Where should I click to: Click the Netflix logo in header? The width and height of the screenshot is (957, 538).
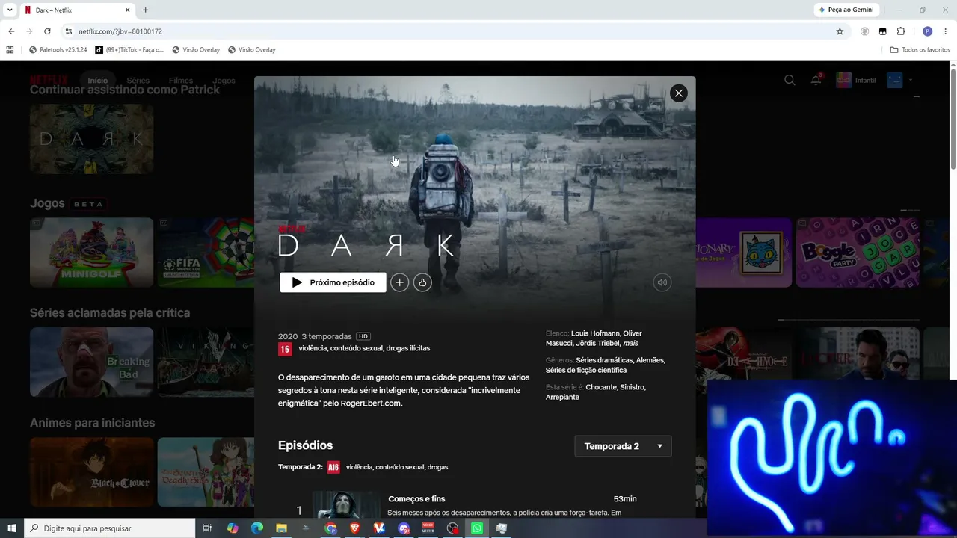(x=49, y=81)
